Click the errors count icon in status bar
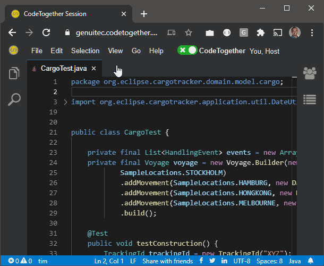324x266 pixels. coord(11,261)
